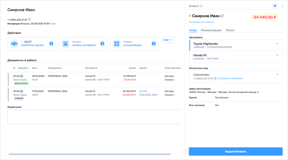Click the car repair booking icon

coord(65,44)
